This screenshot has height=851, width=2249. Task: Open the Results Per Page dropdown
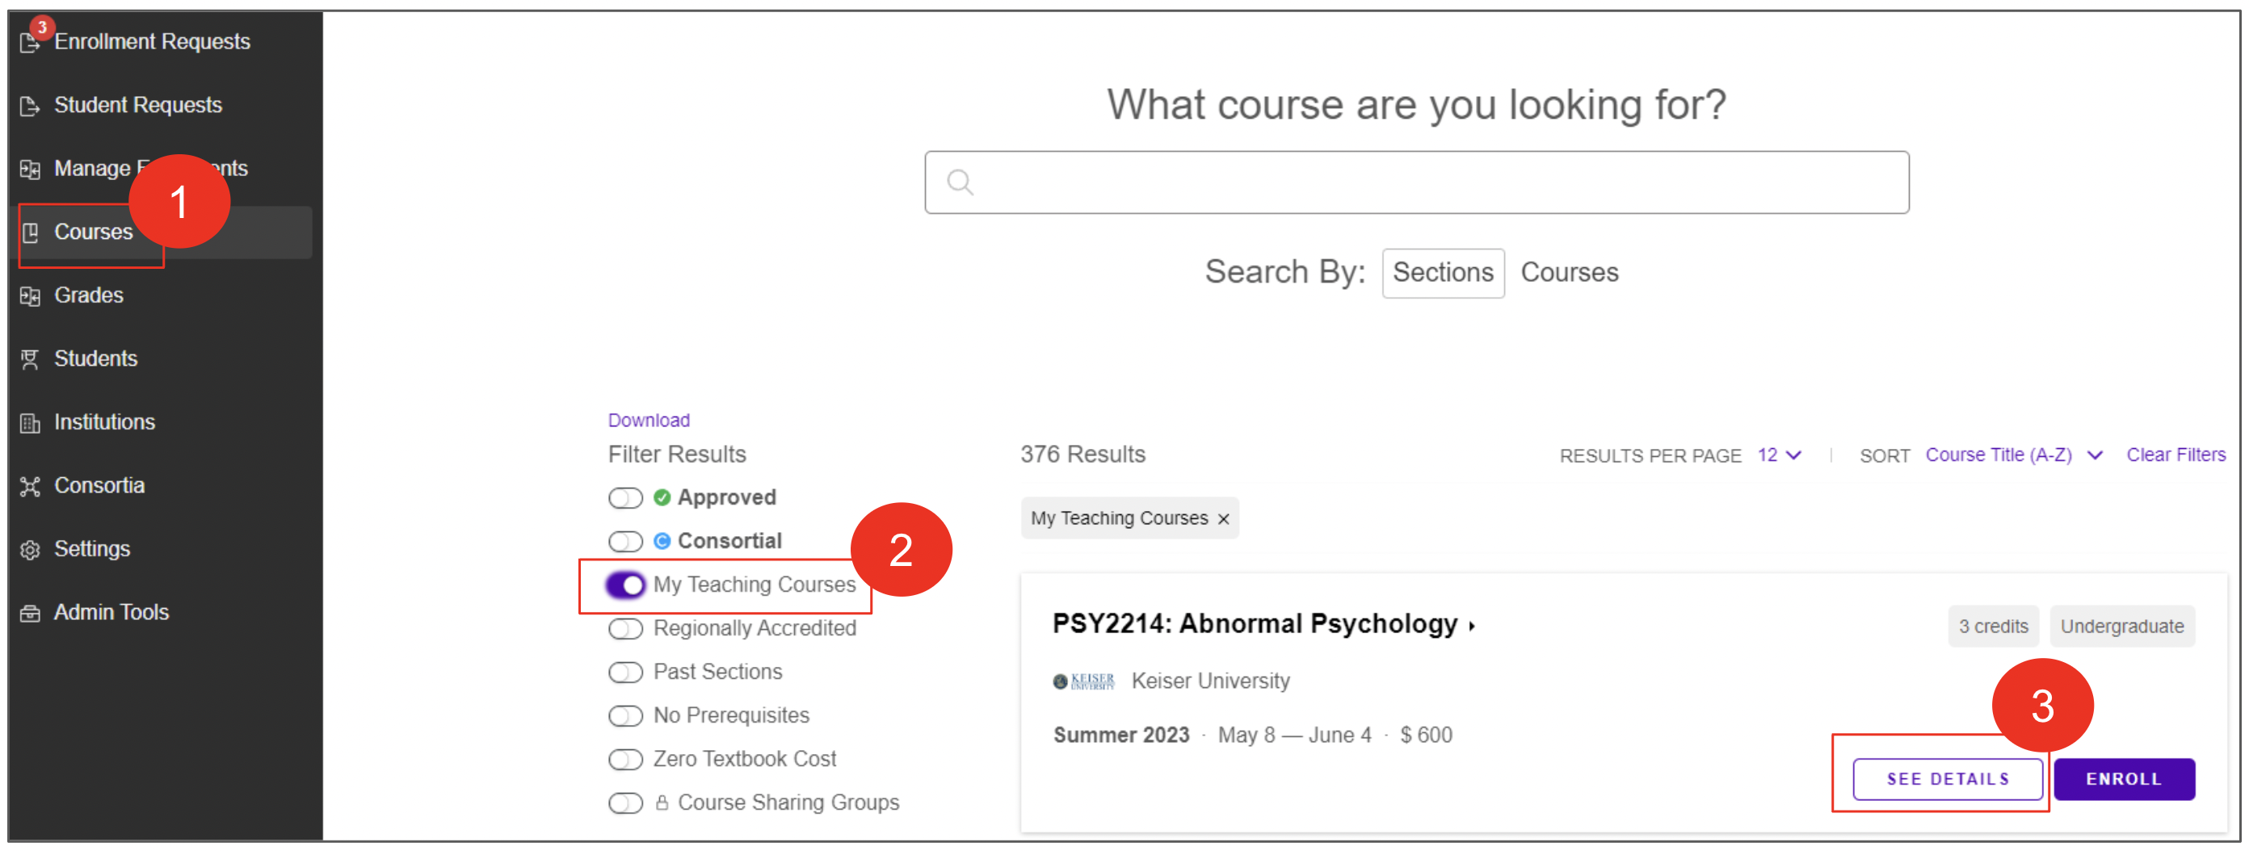(1780, 455)
